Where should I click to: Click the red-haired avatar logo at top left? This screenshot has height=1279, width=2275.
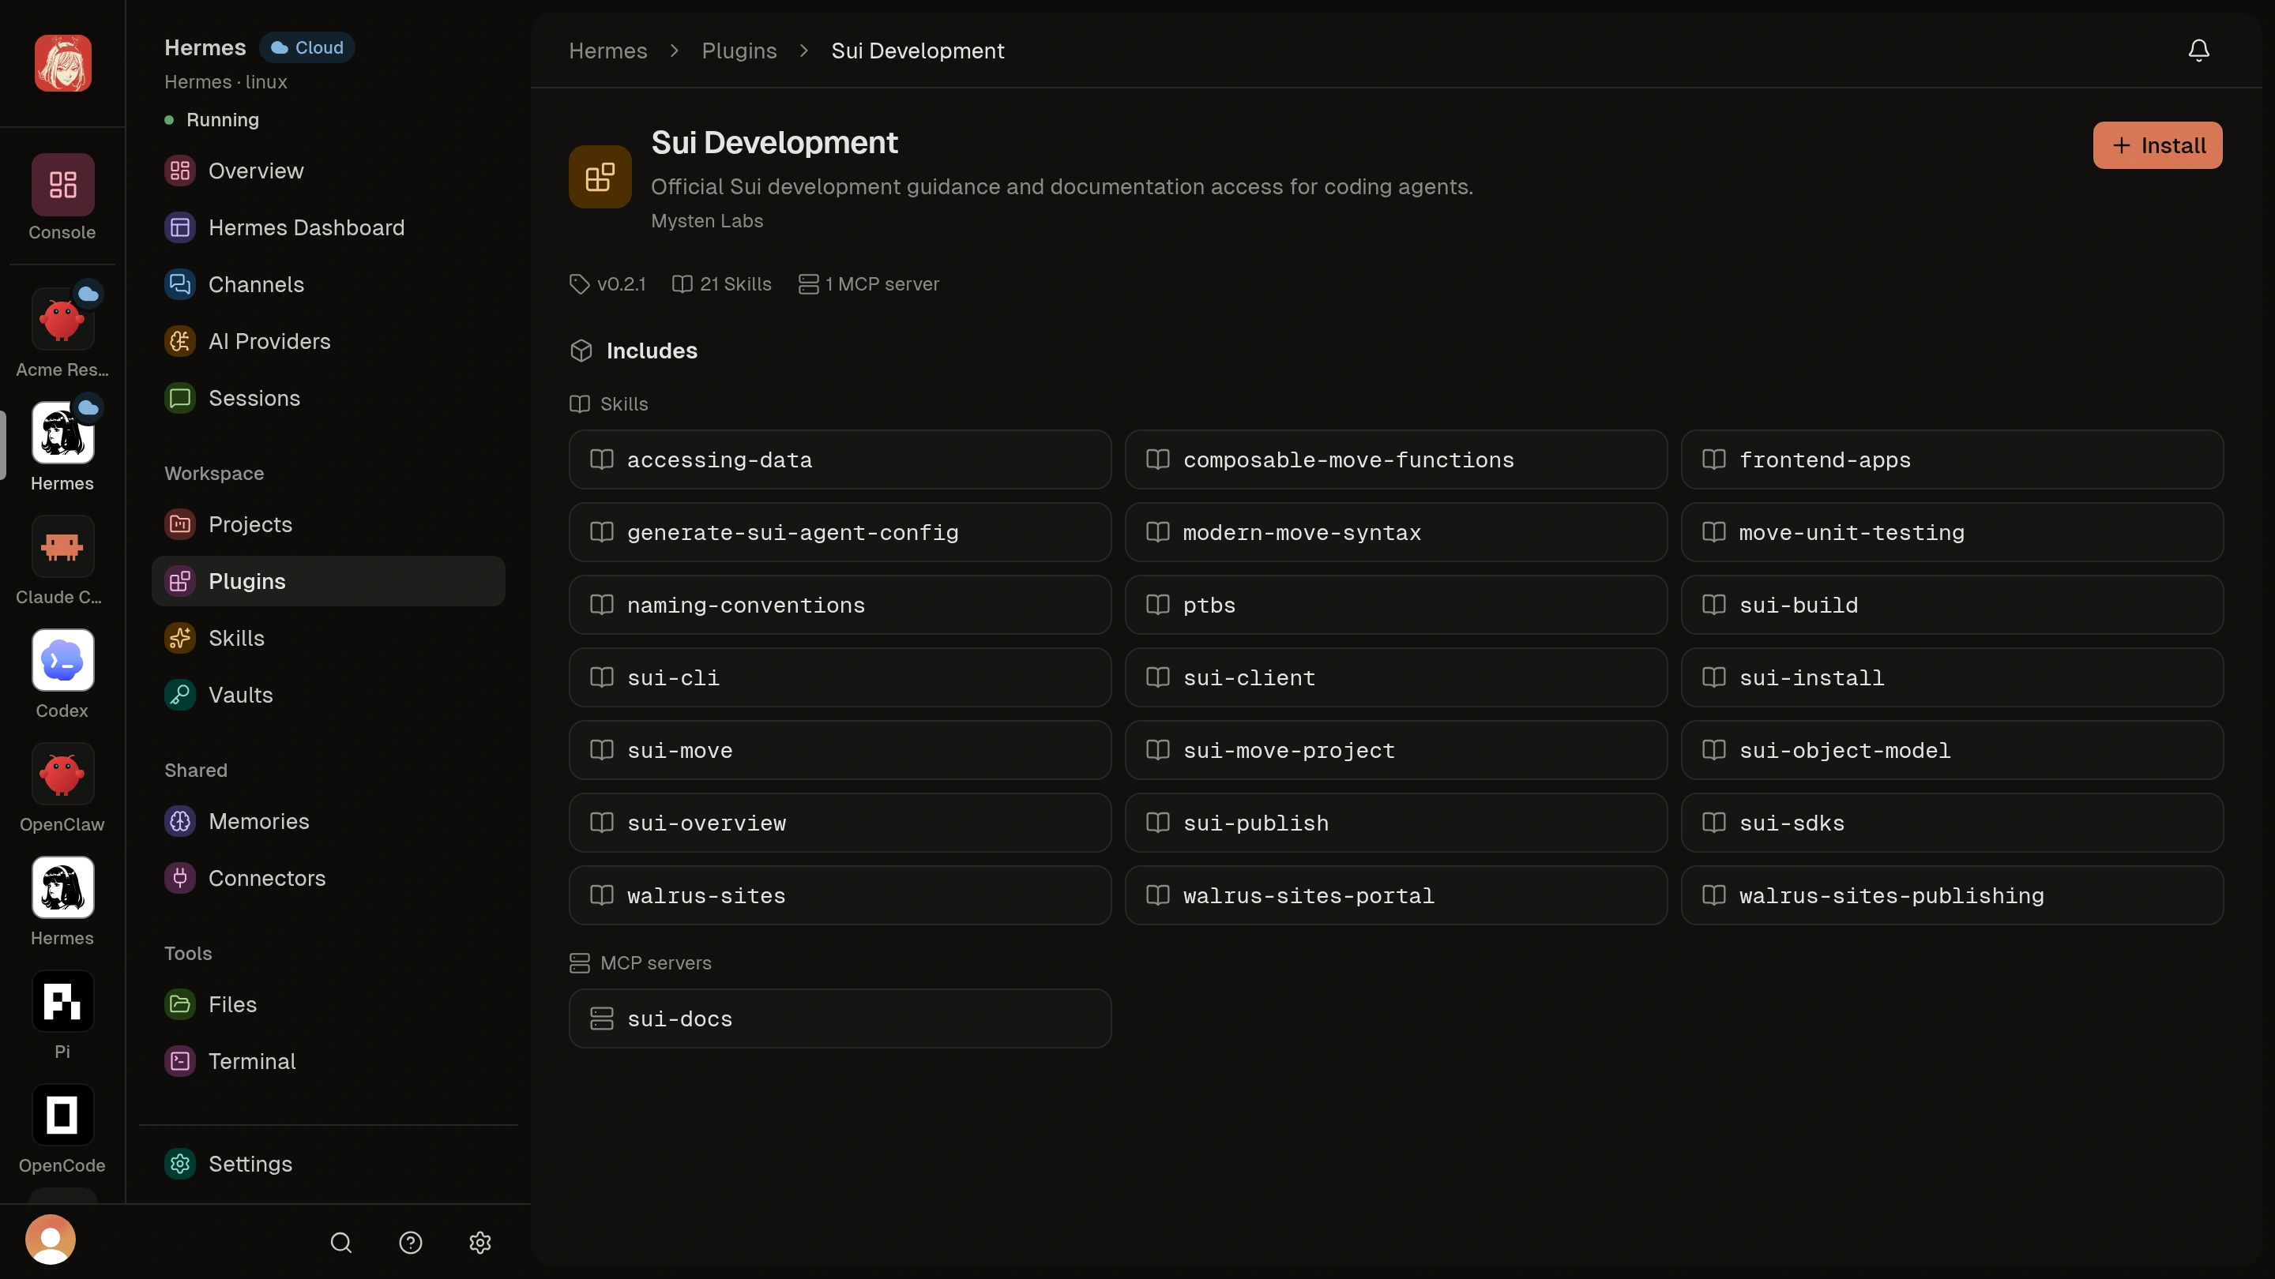click(62, 62)
